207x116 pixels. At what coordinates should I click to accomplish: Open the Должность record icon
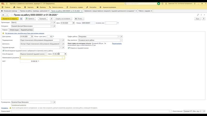63,44
